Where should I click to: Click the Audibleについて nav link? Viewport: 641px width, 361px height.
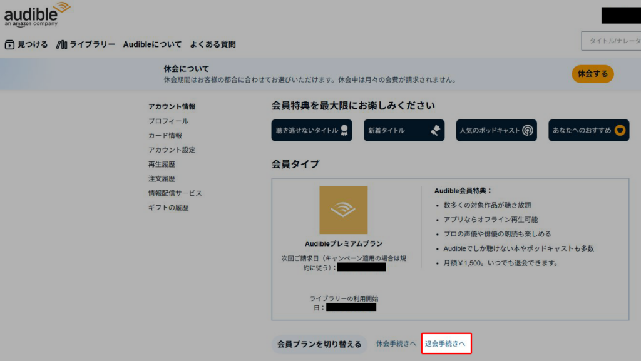click(152, 44)
